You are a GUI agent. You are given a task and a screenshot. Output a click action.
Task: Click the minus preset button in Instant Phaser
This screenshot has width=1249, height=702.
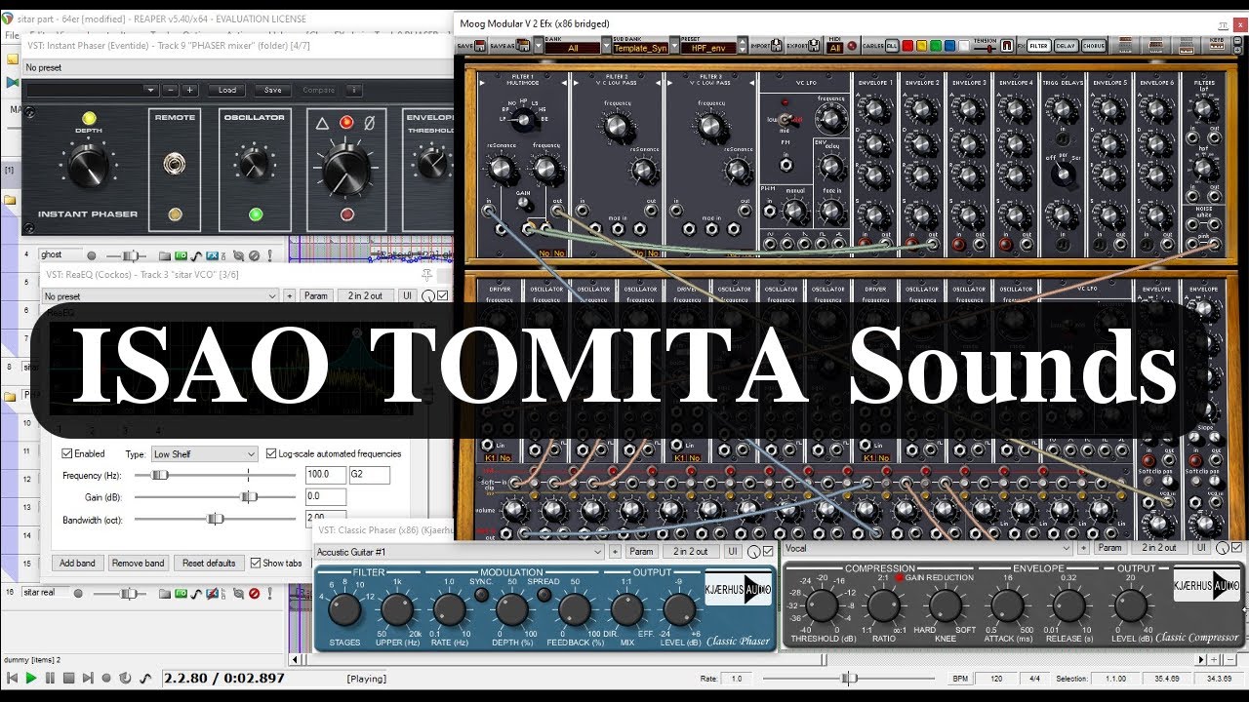coord(171,90)
